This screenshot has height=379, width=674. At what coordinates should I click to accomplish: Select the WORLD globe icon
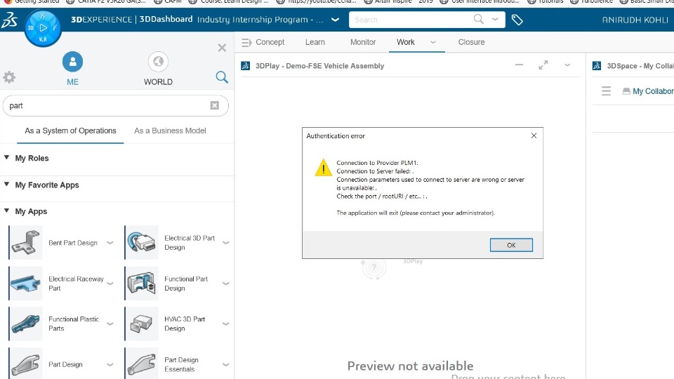[x=158, y=62]
